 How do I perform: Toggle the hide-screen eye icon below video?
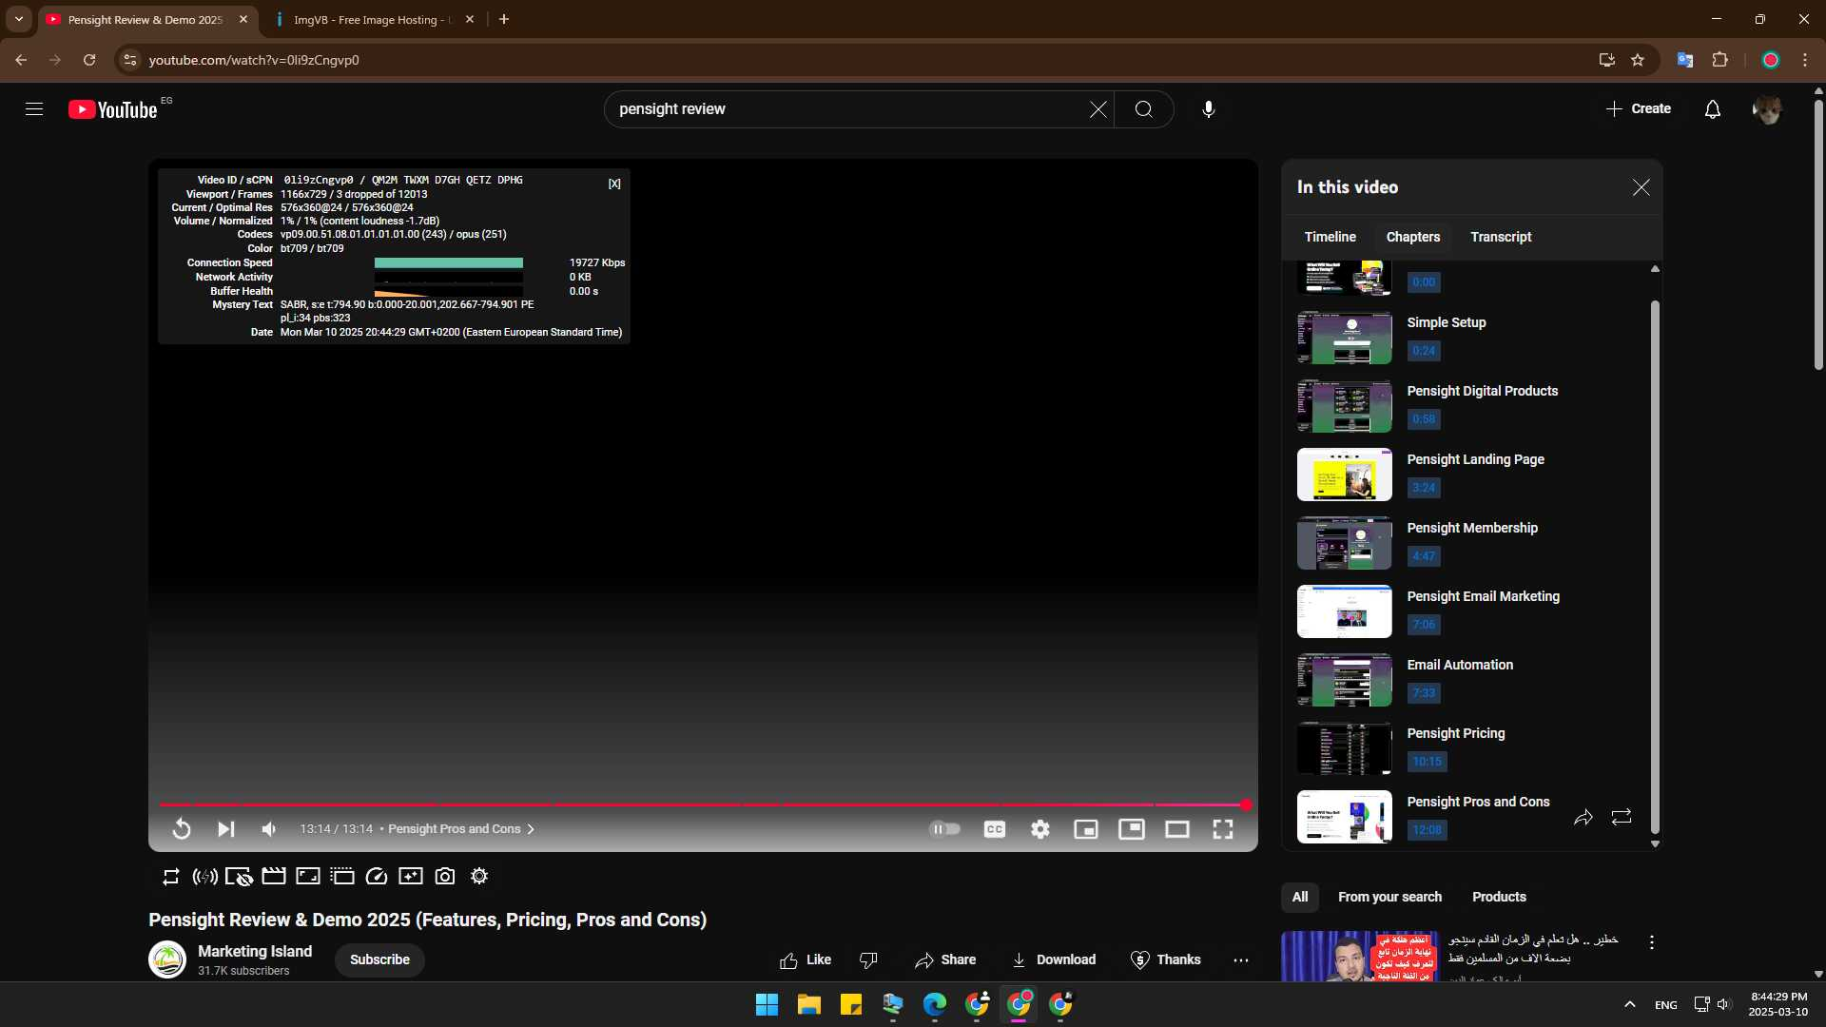tap(239, 877)
